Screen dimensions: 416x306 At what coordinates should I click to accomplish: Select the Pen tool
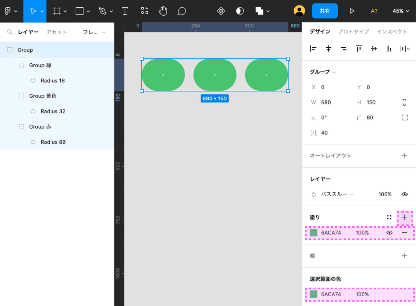(102, 11)
